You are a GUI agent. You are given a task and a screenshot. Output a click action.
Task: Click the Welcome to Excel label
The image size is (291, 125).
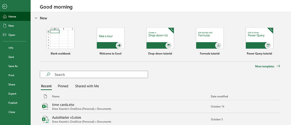[x=110, y=54]
